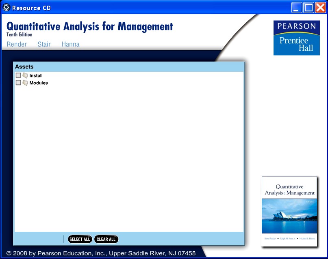Image resolution: width=328 pixels, height=259 pixels.
Task: Maximize the Resource CD window
Action: tap(308, 8)
